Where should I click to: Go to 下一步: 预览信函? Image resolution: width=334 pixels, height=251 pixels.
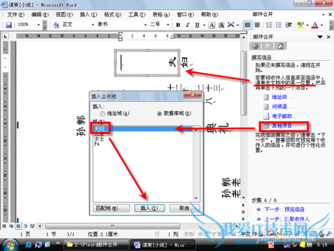pos(285,210)
